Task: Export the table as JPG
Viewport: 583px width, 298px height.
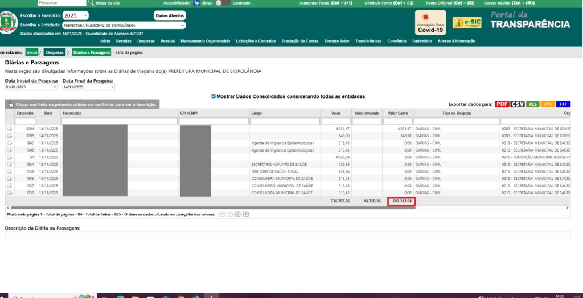Action: coord(548,104)
